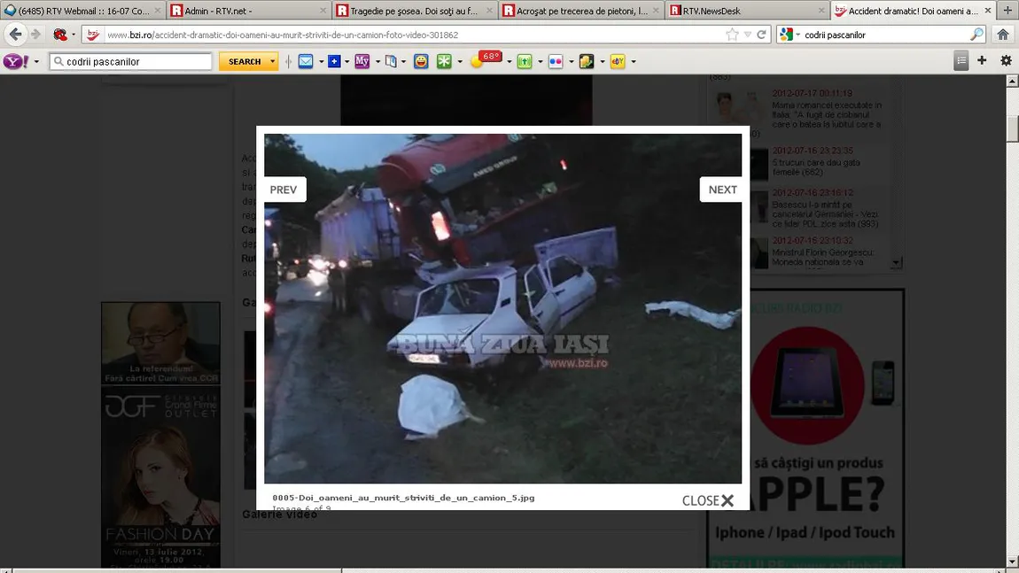Screen dimensions: 1019x573
Task: Open news link about Ministrul Florin Georgescu
Action: coord(823,257)
